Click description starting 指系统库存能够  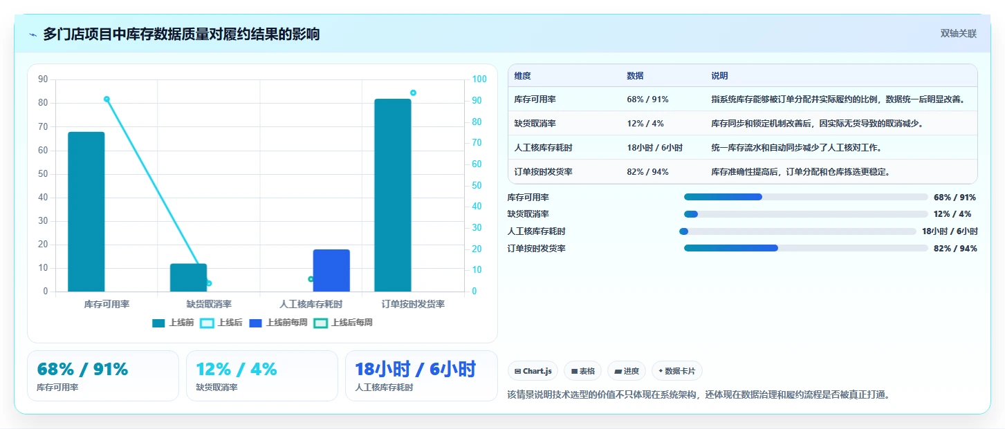tap(838, 99)
